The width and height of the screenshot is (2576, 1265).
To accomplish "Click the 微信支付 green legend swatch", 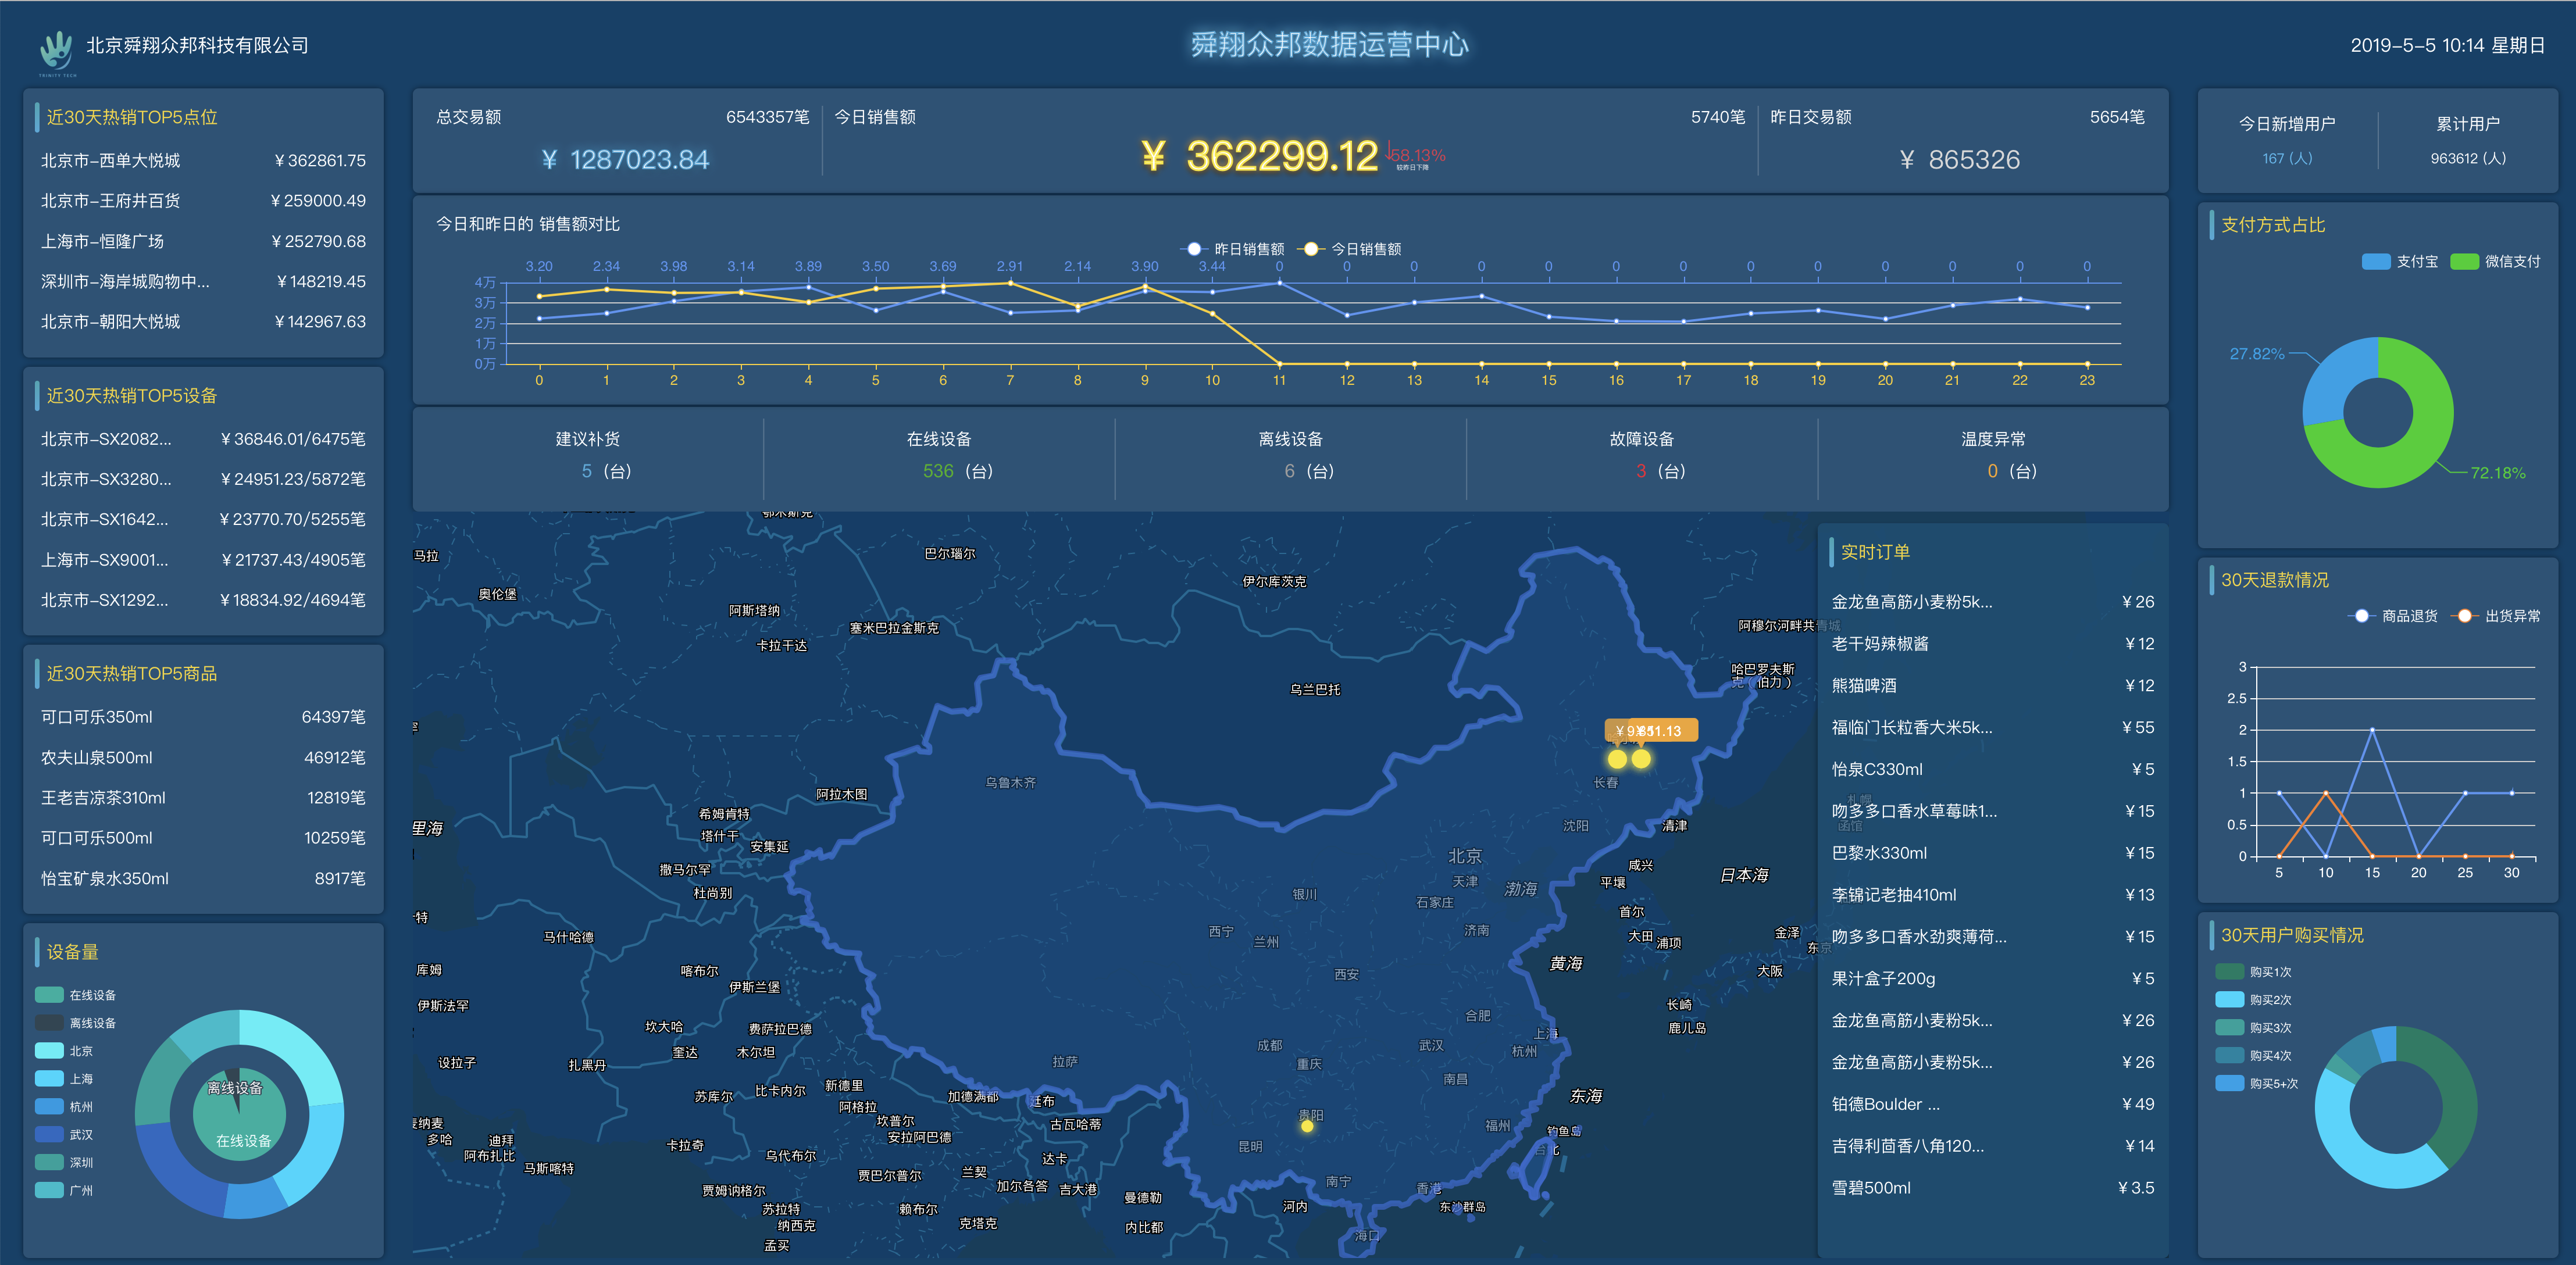I will [x=2464, y=262].
